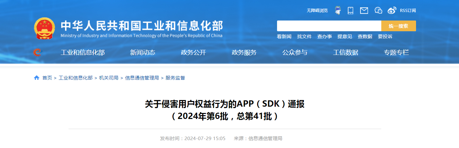This screenshot has width=459, height=148.
Task: Click the search input field
Action: (329, 26)
